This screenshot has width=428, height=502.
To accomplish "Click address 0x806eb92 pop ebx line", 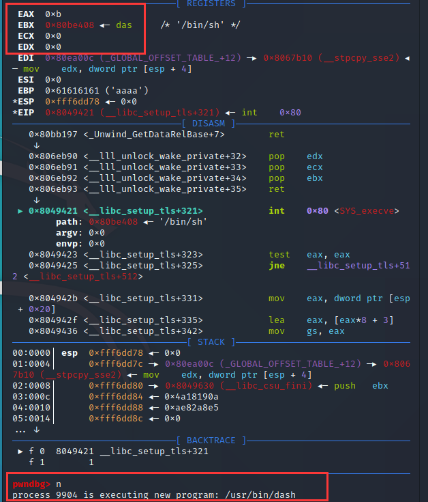I will 176,178.
